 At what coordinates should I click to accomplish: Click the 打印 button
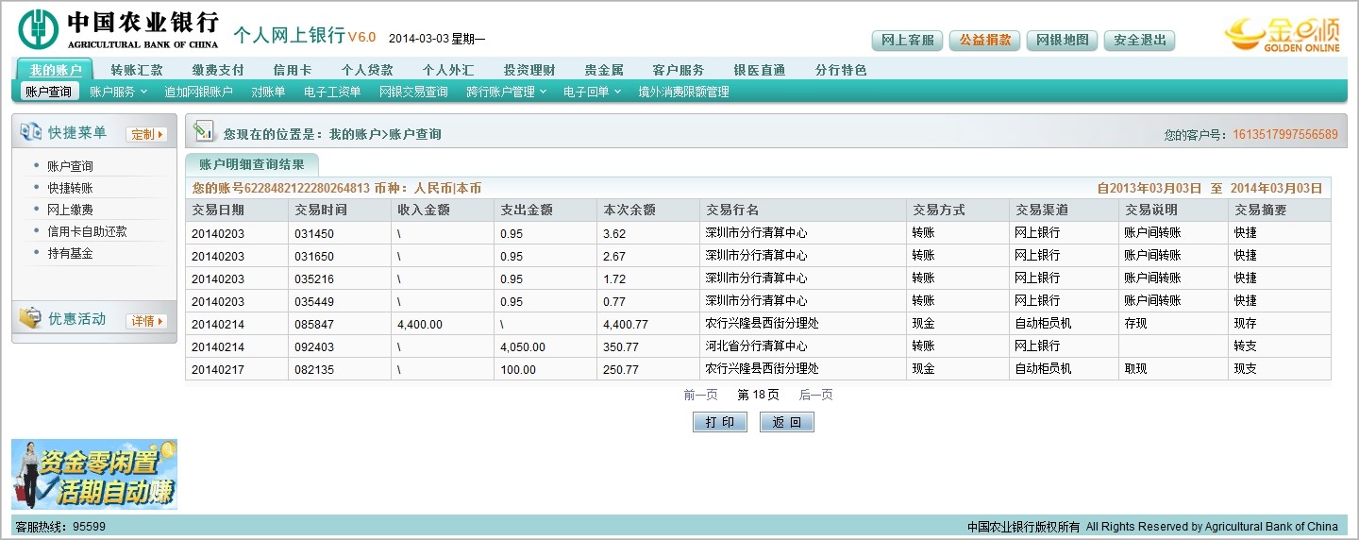click(720, 422)
